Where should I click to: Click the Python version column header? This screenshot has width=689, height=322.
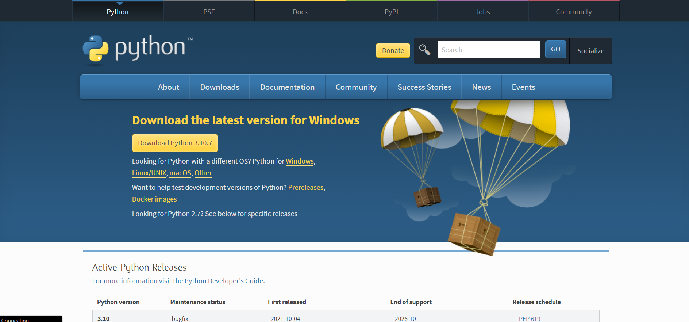coord(118,302)
